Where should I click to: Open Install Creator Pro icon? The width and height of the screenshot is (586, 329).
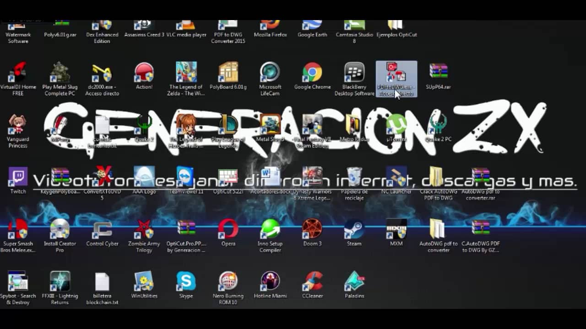(60, 229)
